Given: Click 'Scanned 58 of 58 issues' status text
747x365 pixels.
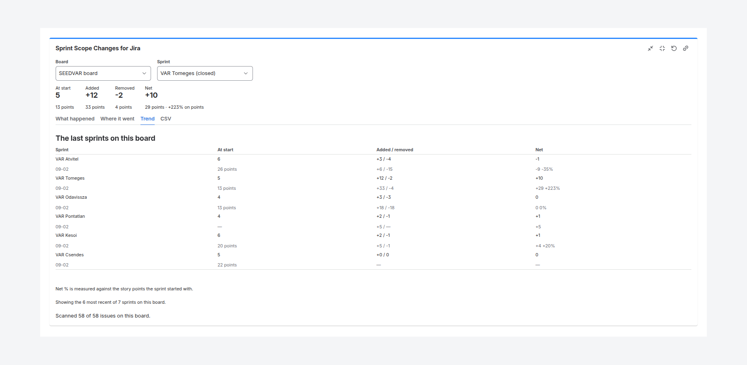Looking at the screenshot, I should click(x=103, y=316).
